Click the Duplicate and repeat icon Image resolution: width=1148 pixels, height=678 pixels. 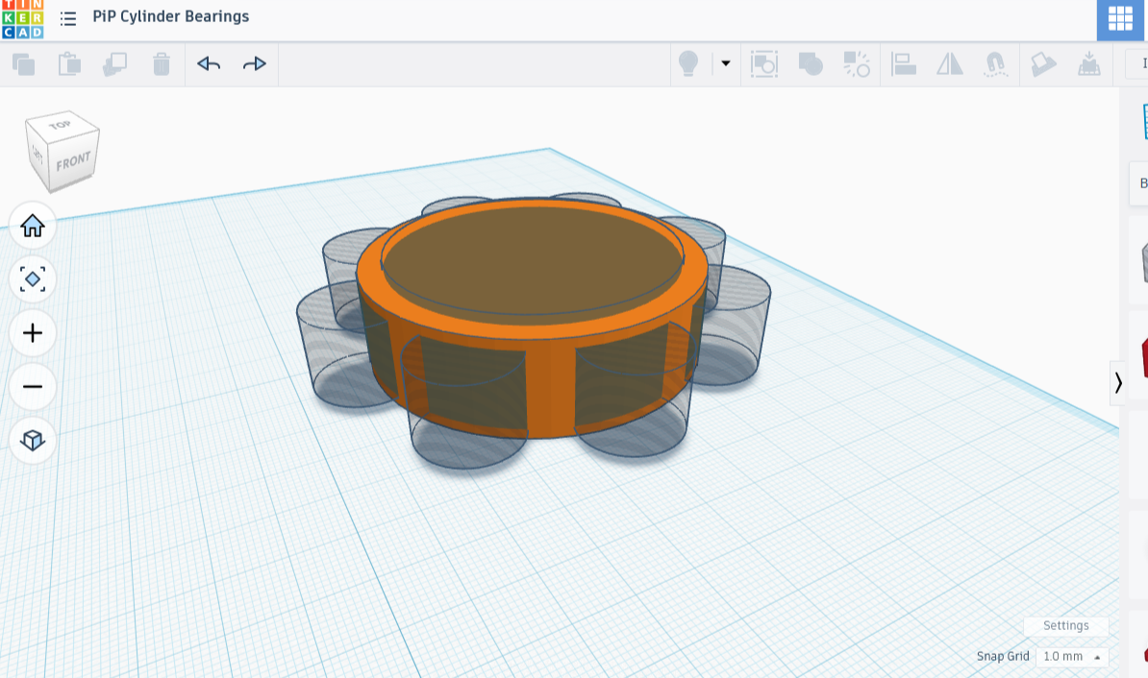pyautogui.click(x=115, y=64)
